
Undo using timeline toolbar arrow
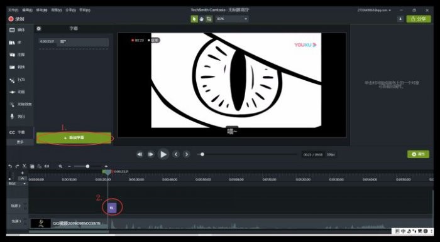[x=10, y=166]
